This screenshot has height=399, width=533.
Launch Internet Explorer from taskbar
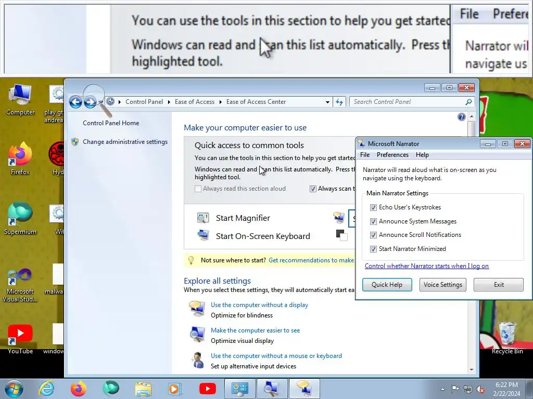pyautogui.click(x=46, y=389)
